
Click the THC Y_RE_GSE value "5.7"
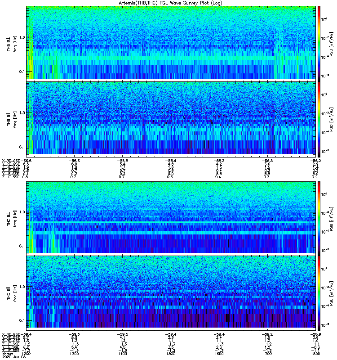click(x=26, y=337)
